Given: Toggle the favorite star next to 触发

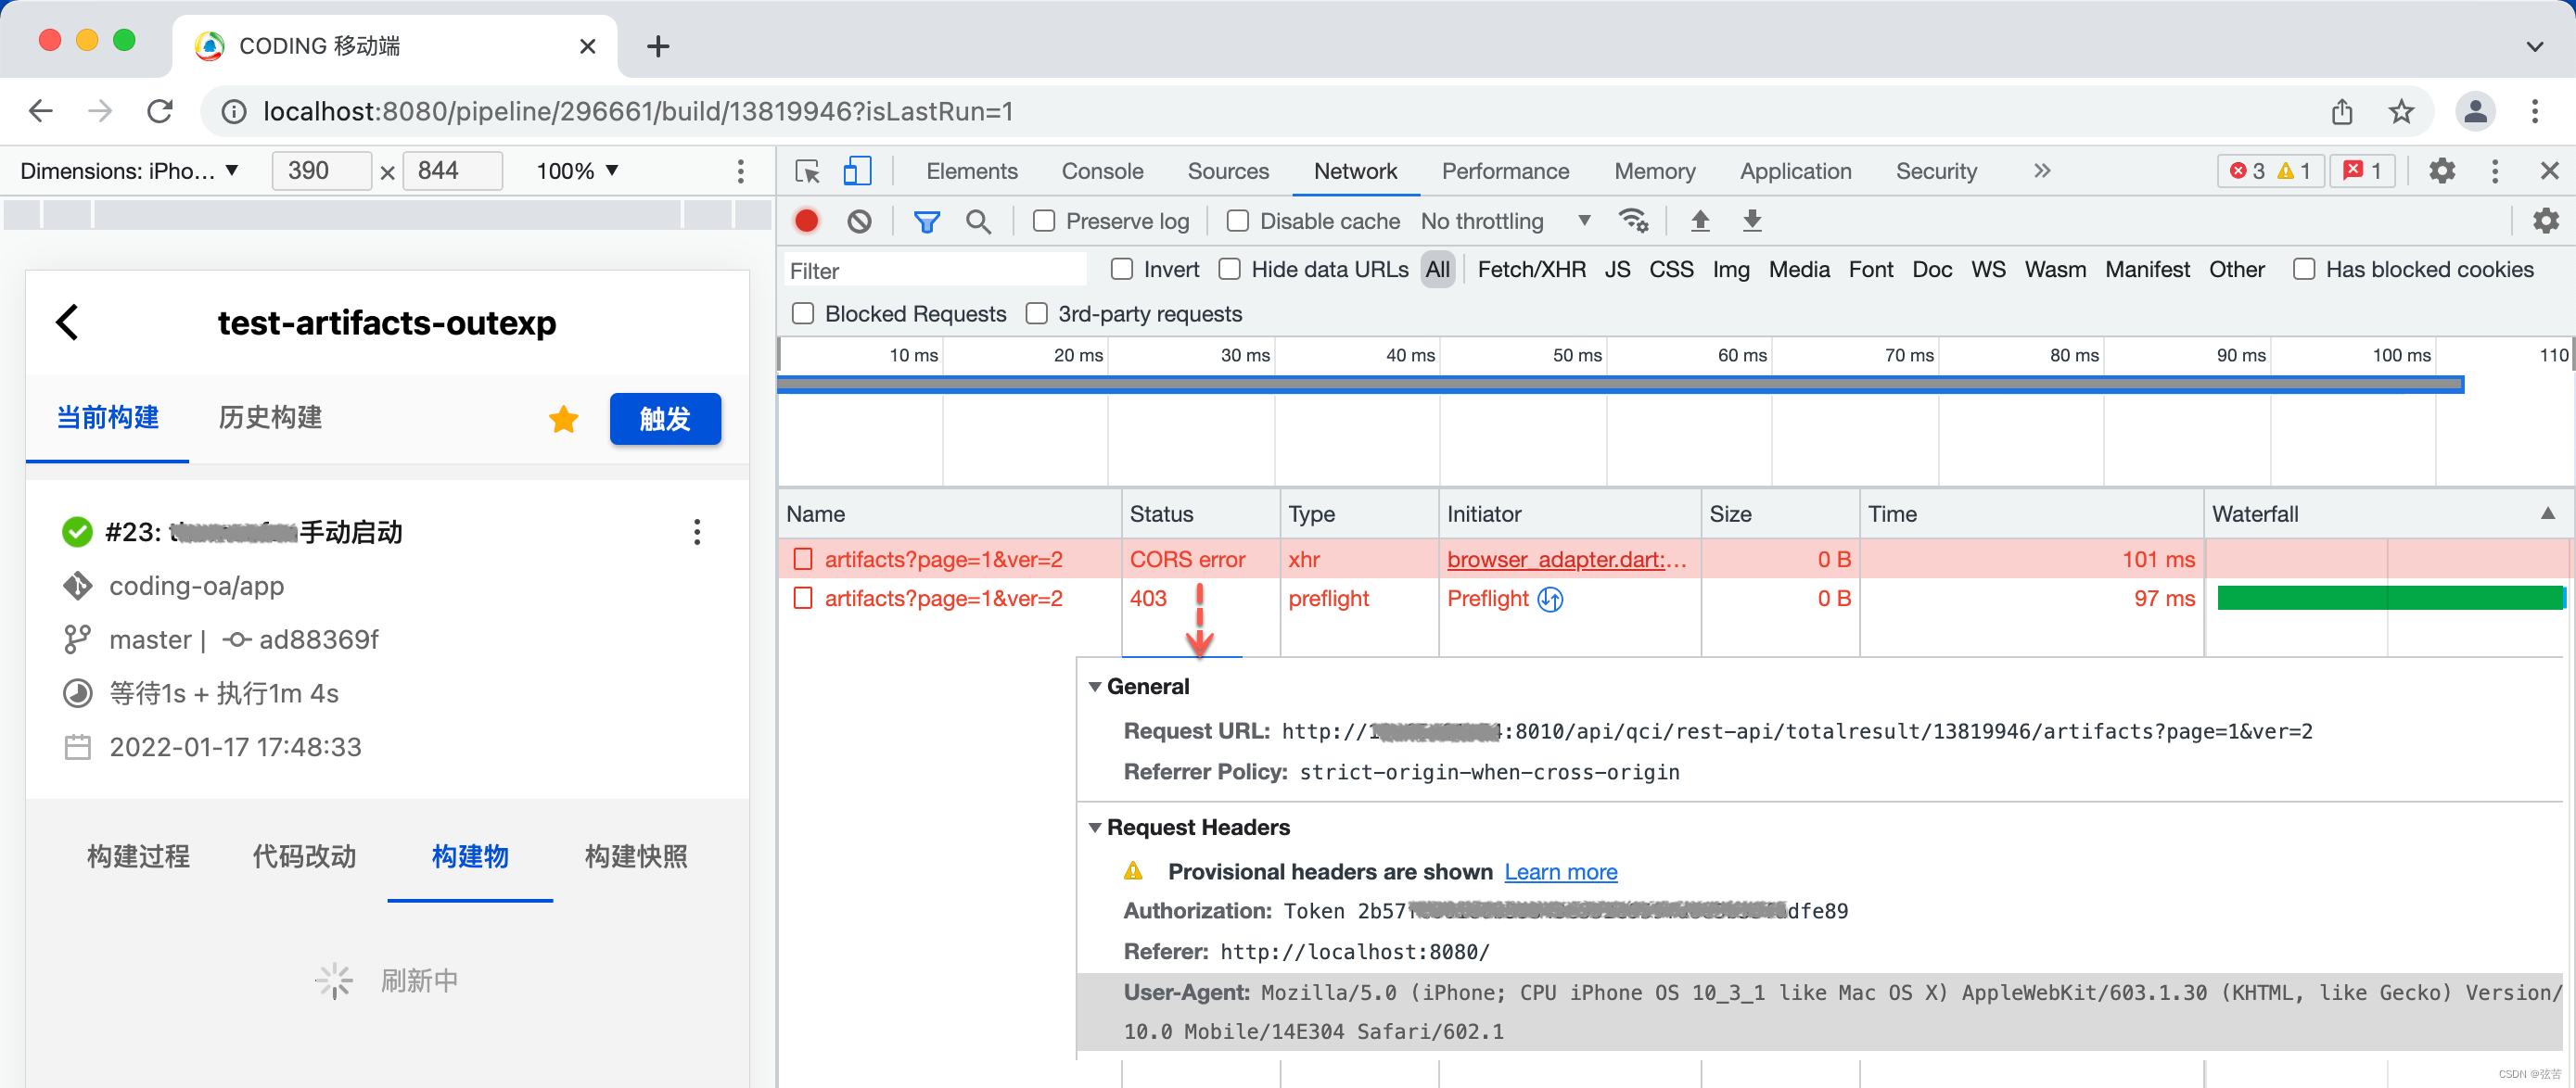Looking at the screenshot, I should pyautogui.click(x=564, y=419).
